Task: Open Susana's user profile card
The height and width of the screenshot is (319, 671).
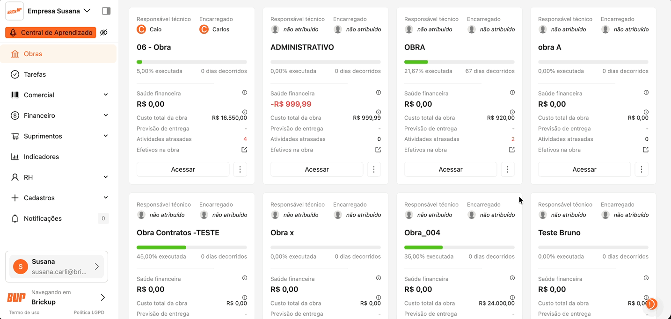Action: point(57,267)
